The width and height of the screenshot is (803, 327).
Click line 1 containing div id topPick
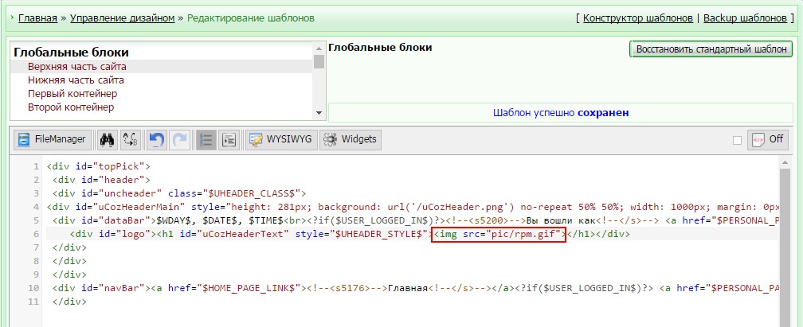click(x=98, y=167)
